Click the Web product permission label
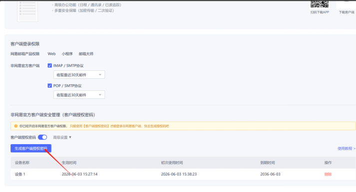The height and width of the screenshot is (192, 356). (51, 54)
